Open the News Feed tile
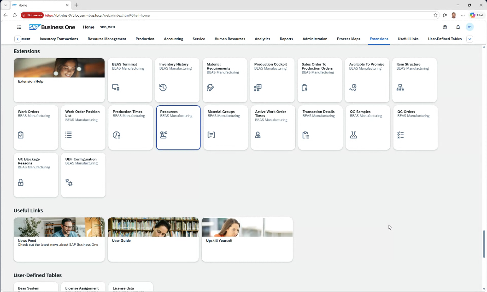487x292 pixels. click(59, 239)
